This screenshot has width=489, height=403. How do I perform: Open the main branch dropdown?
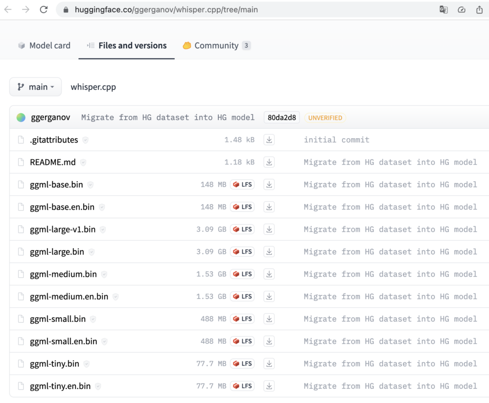35,87
